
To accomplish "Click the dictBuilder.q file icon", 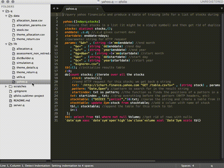I will [13, 58].
